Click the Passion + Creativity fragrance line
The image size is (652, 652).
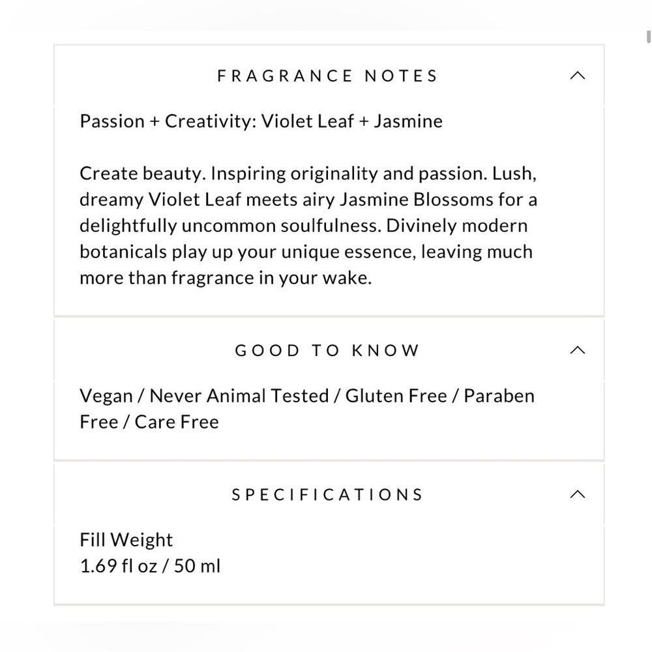pos(261,121)
